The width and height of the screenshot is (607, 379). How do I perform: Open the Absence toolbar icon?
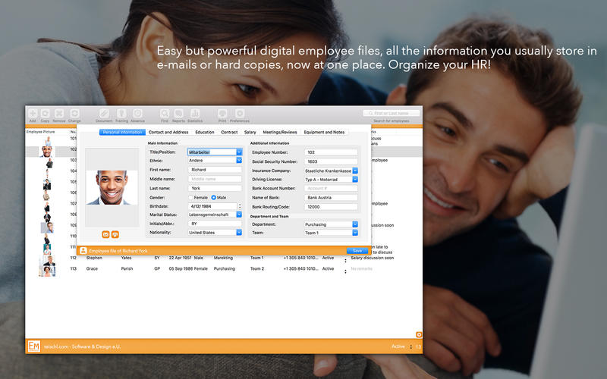click(x=137, y=113)
